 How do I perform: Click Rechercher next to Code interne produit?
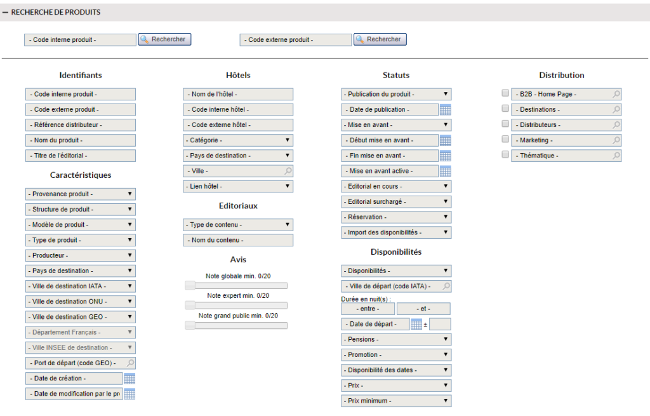164,39
